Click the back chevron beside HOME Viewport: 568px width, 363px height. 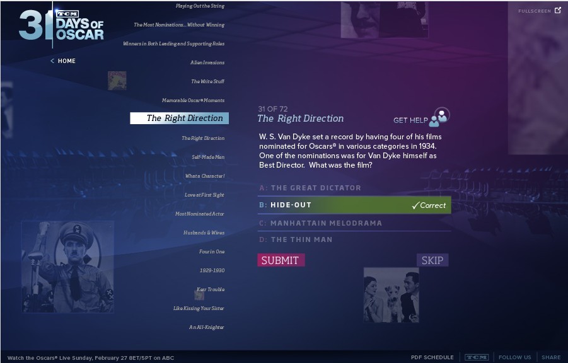click(52, 61)
